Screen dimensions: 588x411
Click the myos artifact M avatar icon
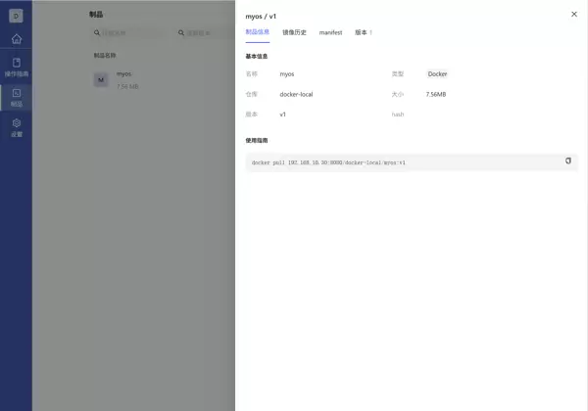coord(101,79)
